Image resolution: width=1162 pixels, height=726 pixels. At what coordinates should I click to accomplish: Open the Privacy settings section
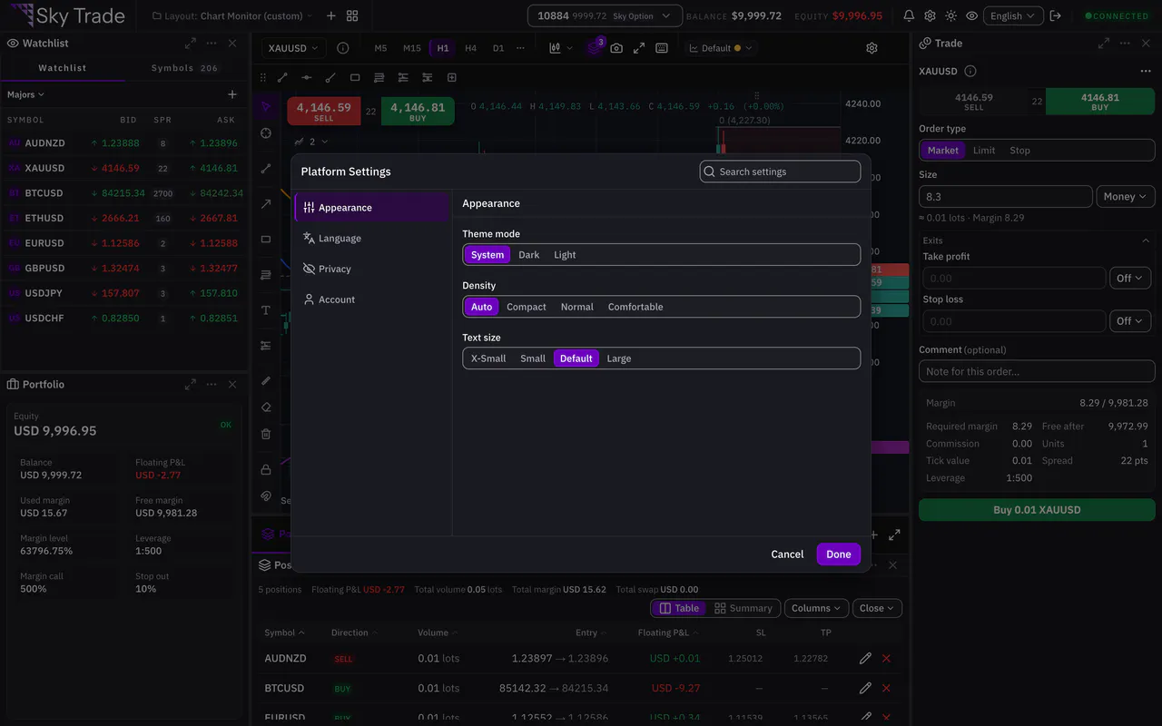(372, 270)
